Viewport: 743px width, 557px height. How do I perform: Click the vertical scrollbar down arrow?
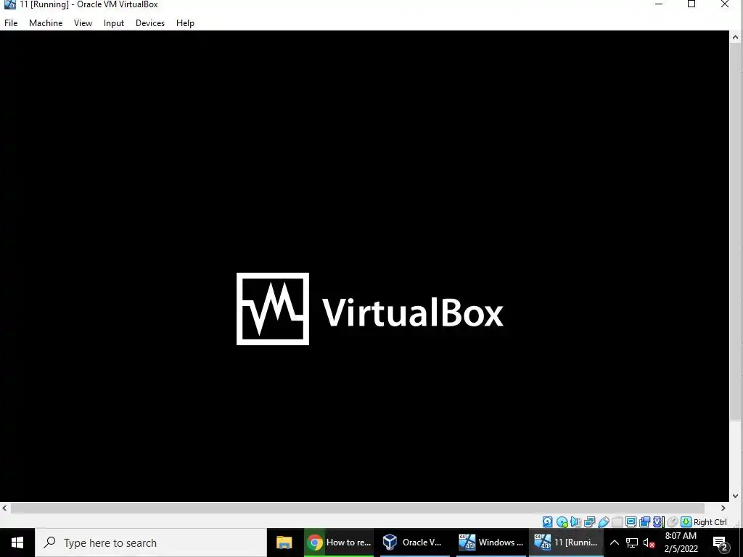(735, 496)
